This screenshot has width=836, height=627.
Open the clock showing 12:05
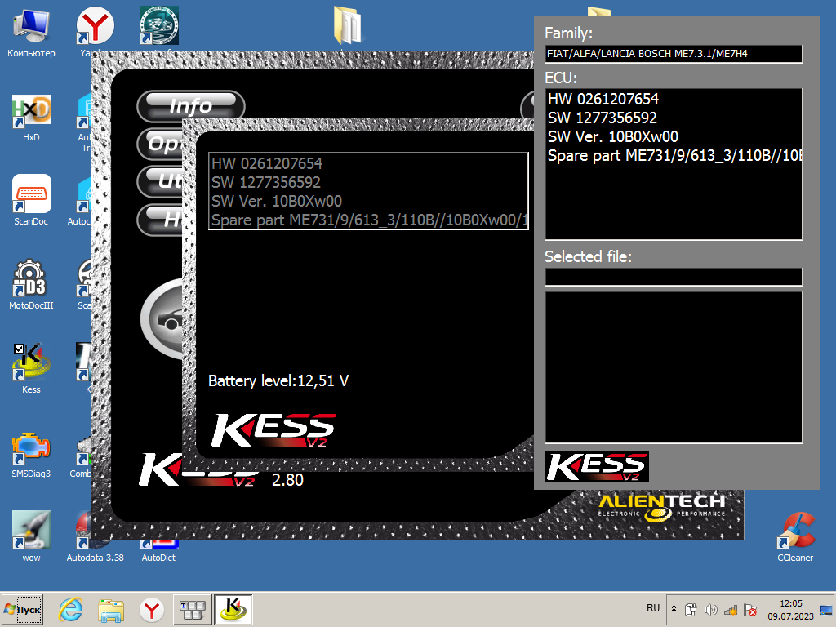pyautogui.click(x=790, y=609)
